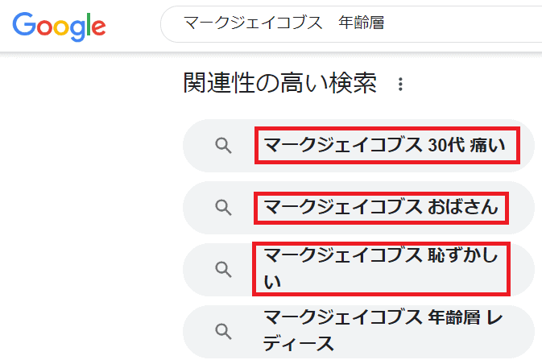Screen dimensions: 542x360
Task: Click magnifier icon beside マークジェイコブス おばさん
Action: (223, 208)
